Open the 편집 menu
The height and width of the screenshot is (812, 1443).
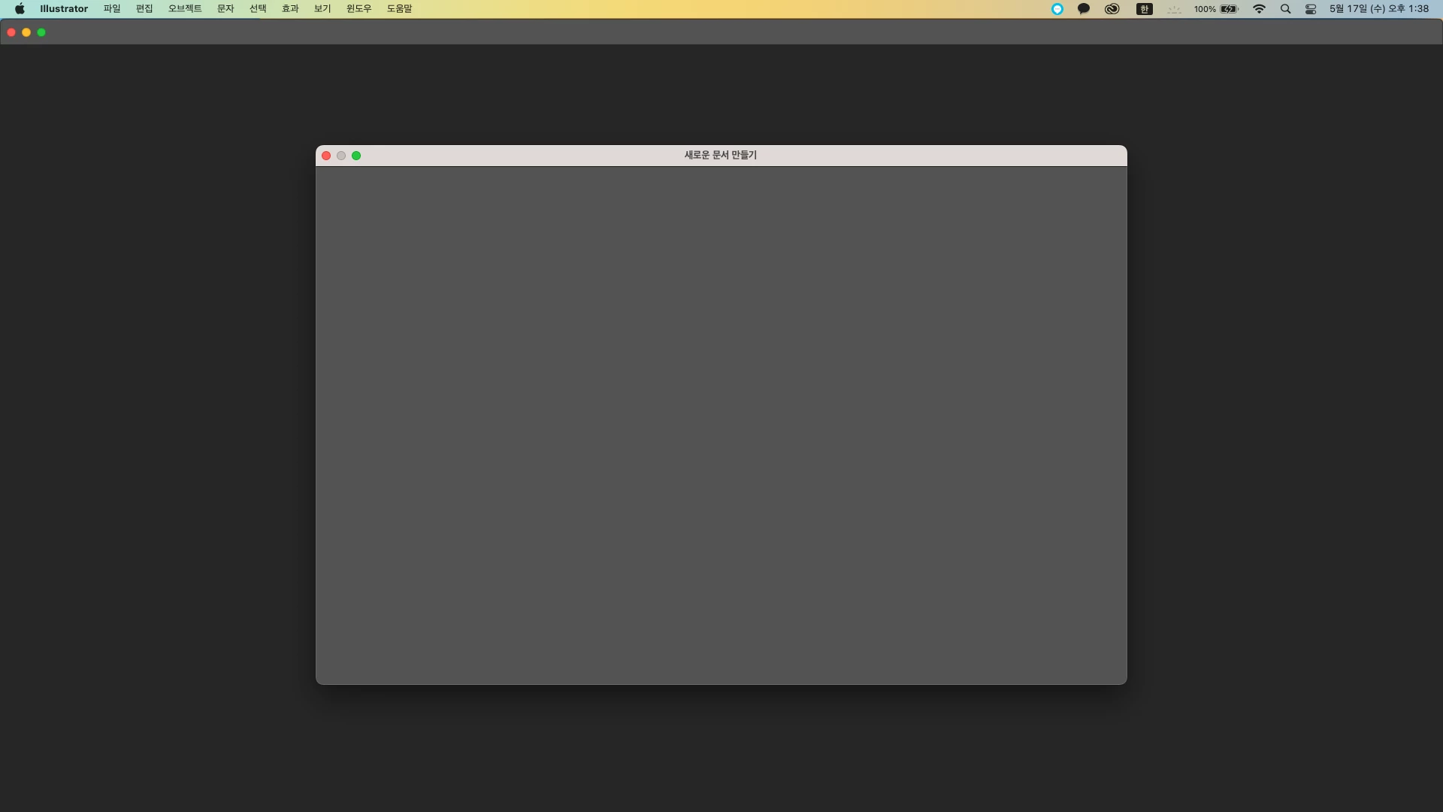click(144, 9)
